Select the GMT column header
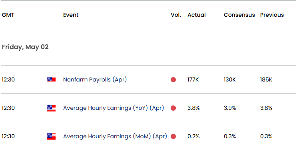The image size is (297, 147). pyautogui.click(x=8, y=15)
